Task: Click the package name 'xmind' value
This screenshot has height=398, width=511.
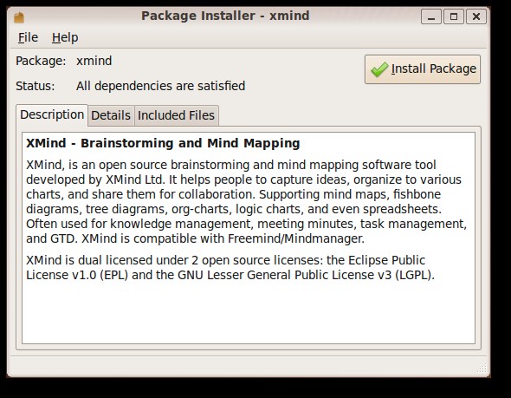Action: 94,61
